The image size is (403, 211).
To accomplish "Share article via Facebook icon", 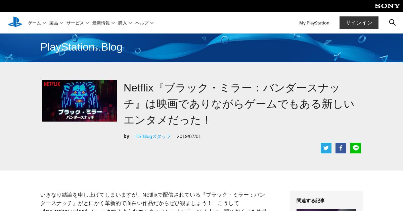I will [x=341, y=148].
